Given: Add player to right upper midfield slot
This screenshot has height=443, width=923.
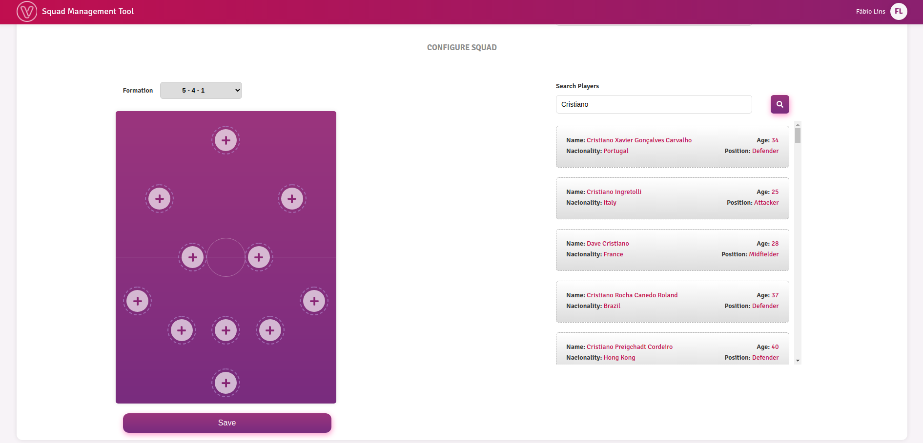Looking at the screenshot, I should point(292,199).
